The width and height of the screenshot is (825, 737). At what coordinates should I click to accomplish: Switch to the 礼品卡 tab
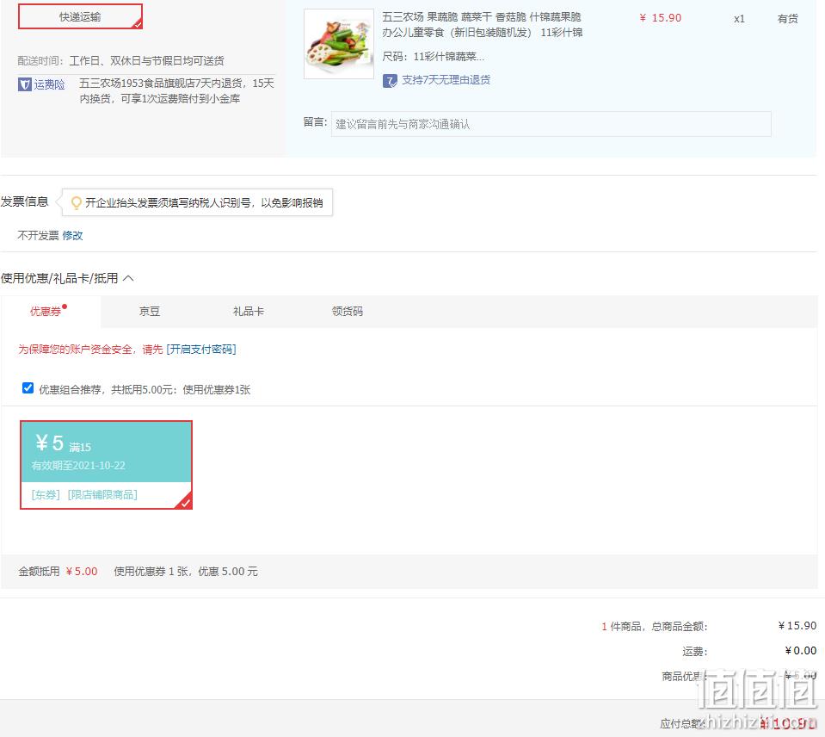tap(249, 311)
